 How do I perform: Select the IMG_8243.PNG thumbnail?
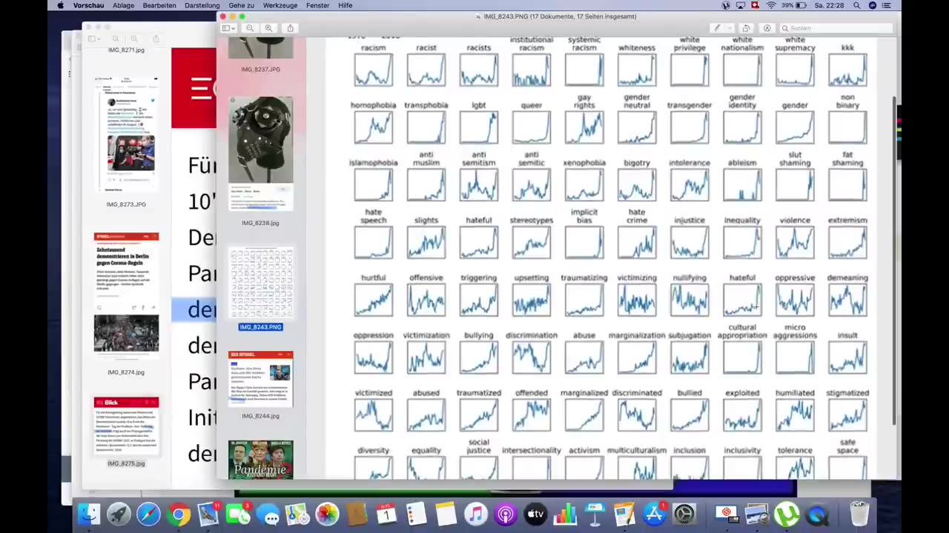click(260, 283)
